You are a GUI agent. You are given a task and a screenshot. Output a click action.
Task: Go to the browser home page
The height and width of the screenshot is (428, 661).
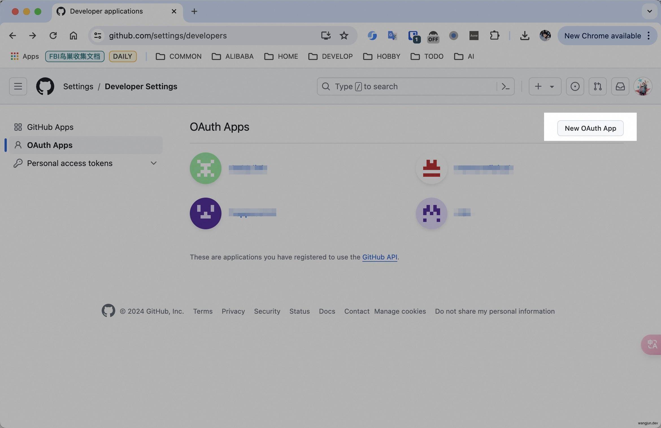(x=73, y=36)
